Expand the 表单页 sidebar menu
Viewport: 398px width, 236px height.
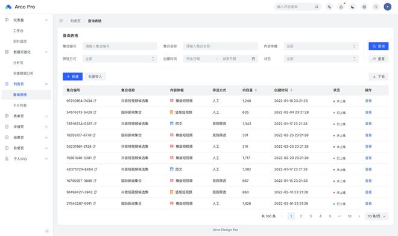pos(27,116)
